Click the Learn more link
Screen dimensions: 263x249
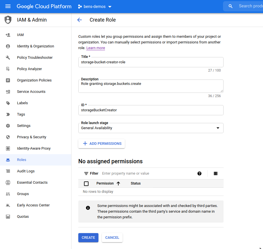[96, 48]
